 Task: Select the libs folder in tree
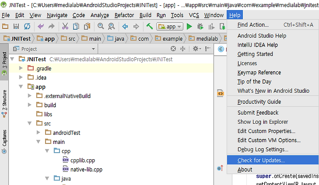pos(48,114)
